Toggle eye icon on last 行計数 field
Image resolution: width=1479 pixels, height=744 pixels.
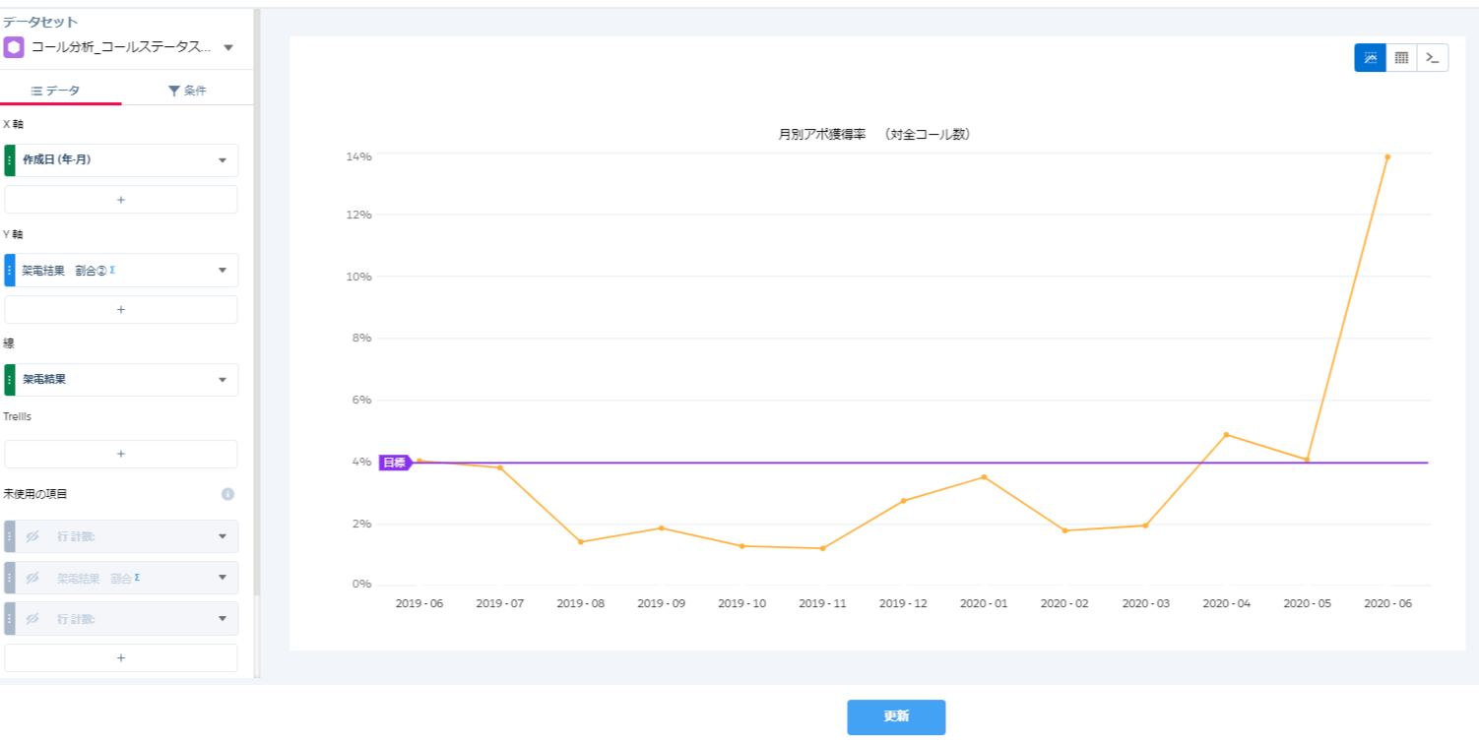pos(32,619)
